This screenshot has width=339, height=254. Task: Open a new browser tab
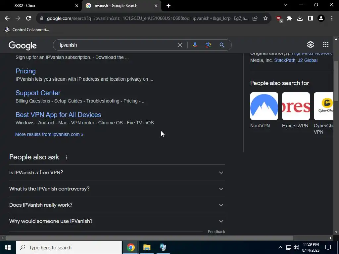coord(169,6)
